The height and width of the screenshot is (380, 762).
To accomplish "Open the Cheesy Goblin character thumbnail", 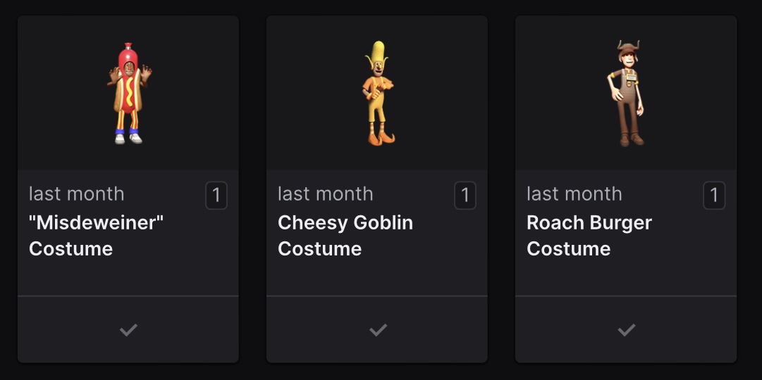I will click(x=378, y=93).
